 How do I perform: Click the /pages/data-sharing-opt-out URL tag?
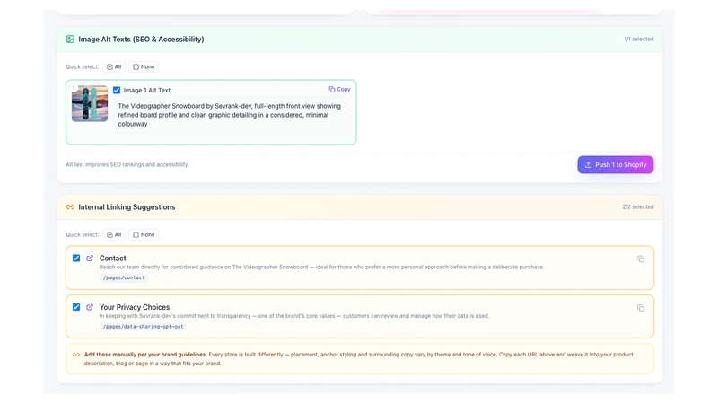point(143,327)
